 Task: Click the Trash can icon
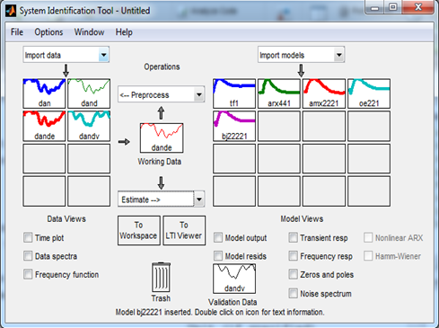[161, 277]
